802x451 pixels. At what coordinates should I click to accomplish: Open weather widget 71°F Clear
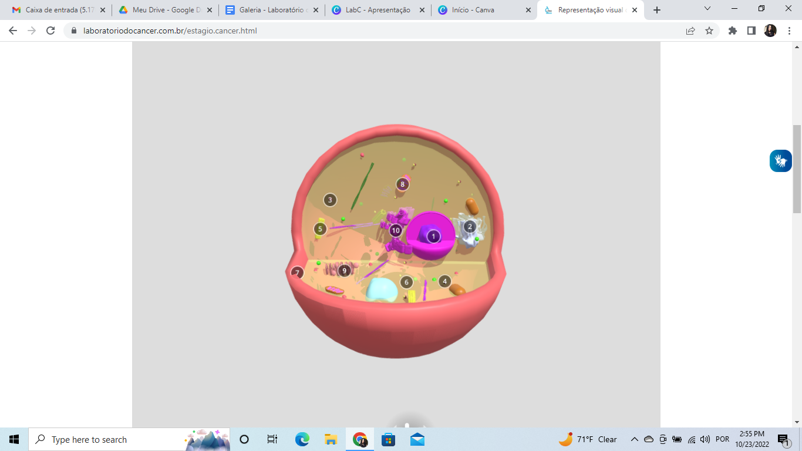588,439
